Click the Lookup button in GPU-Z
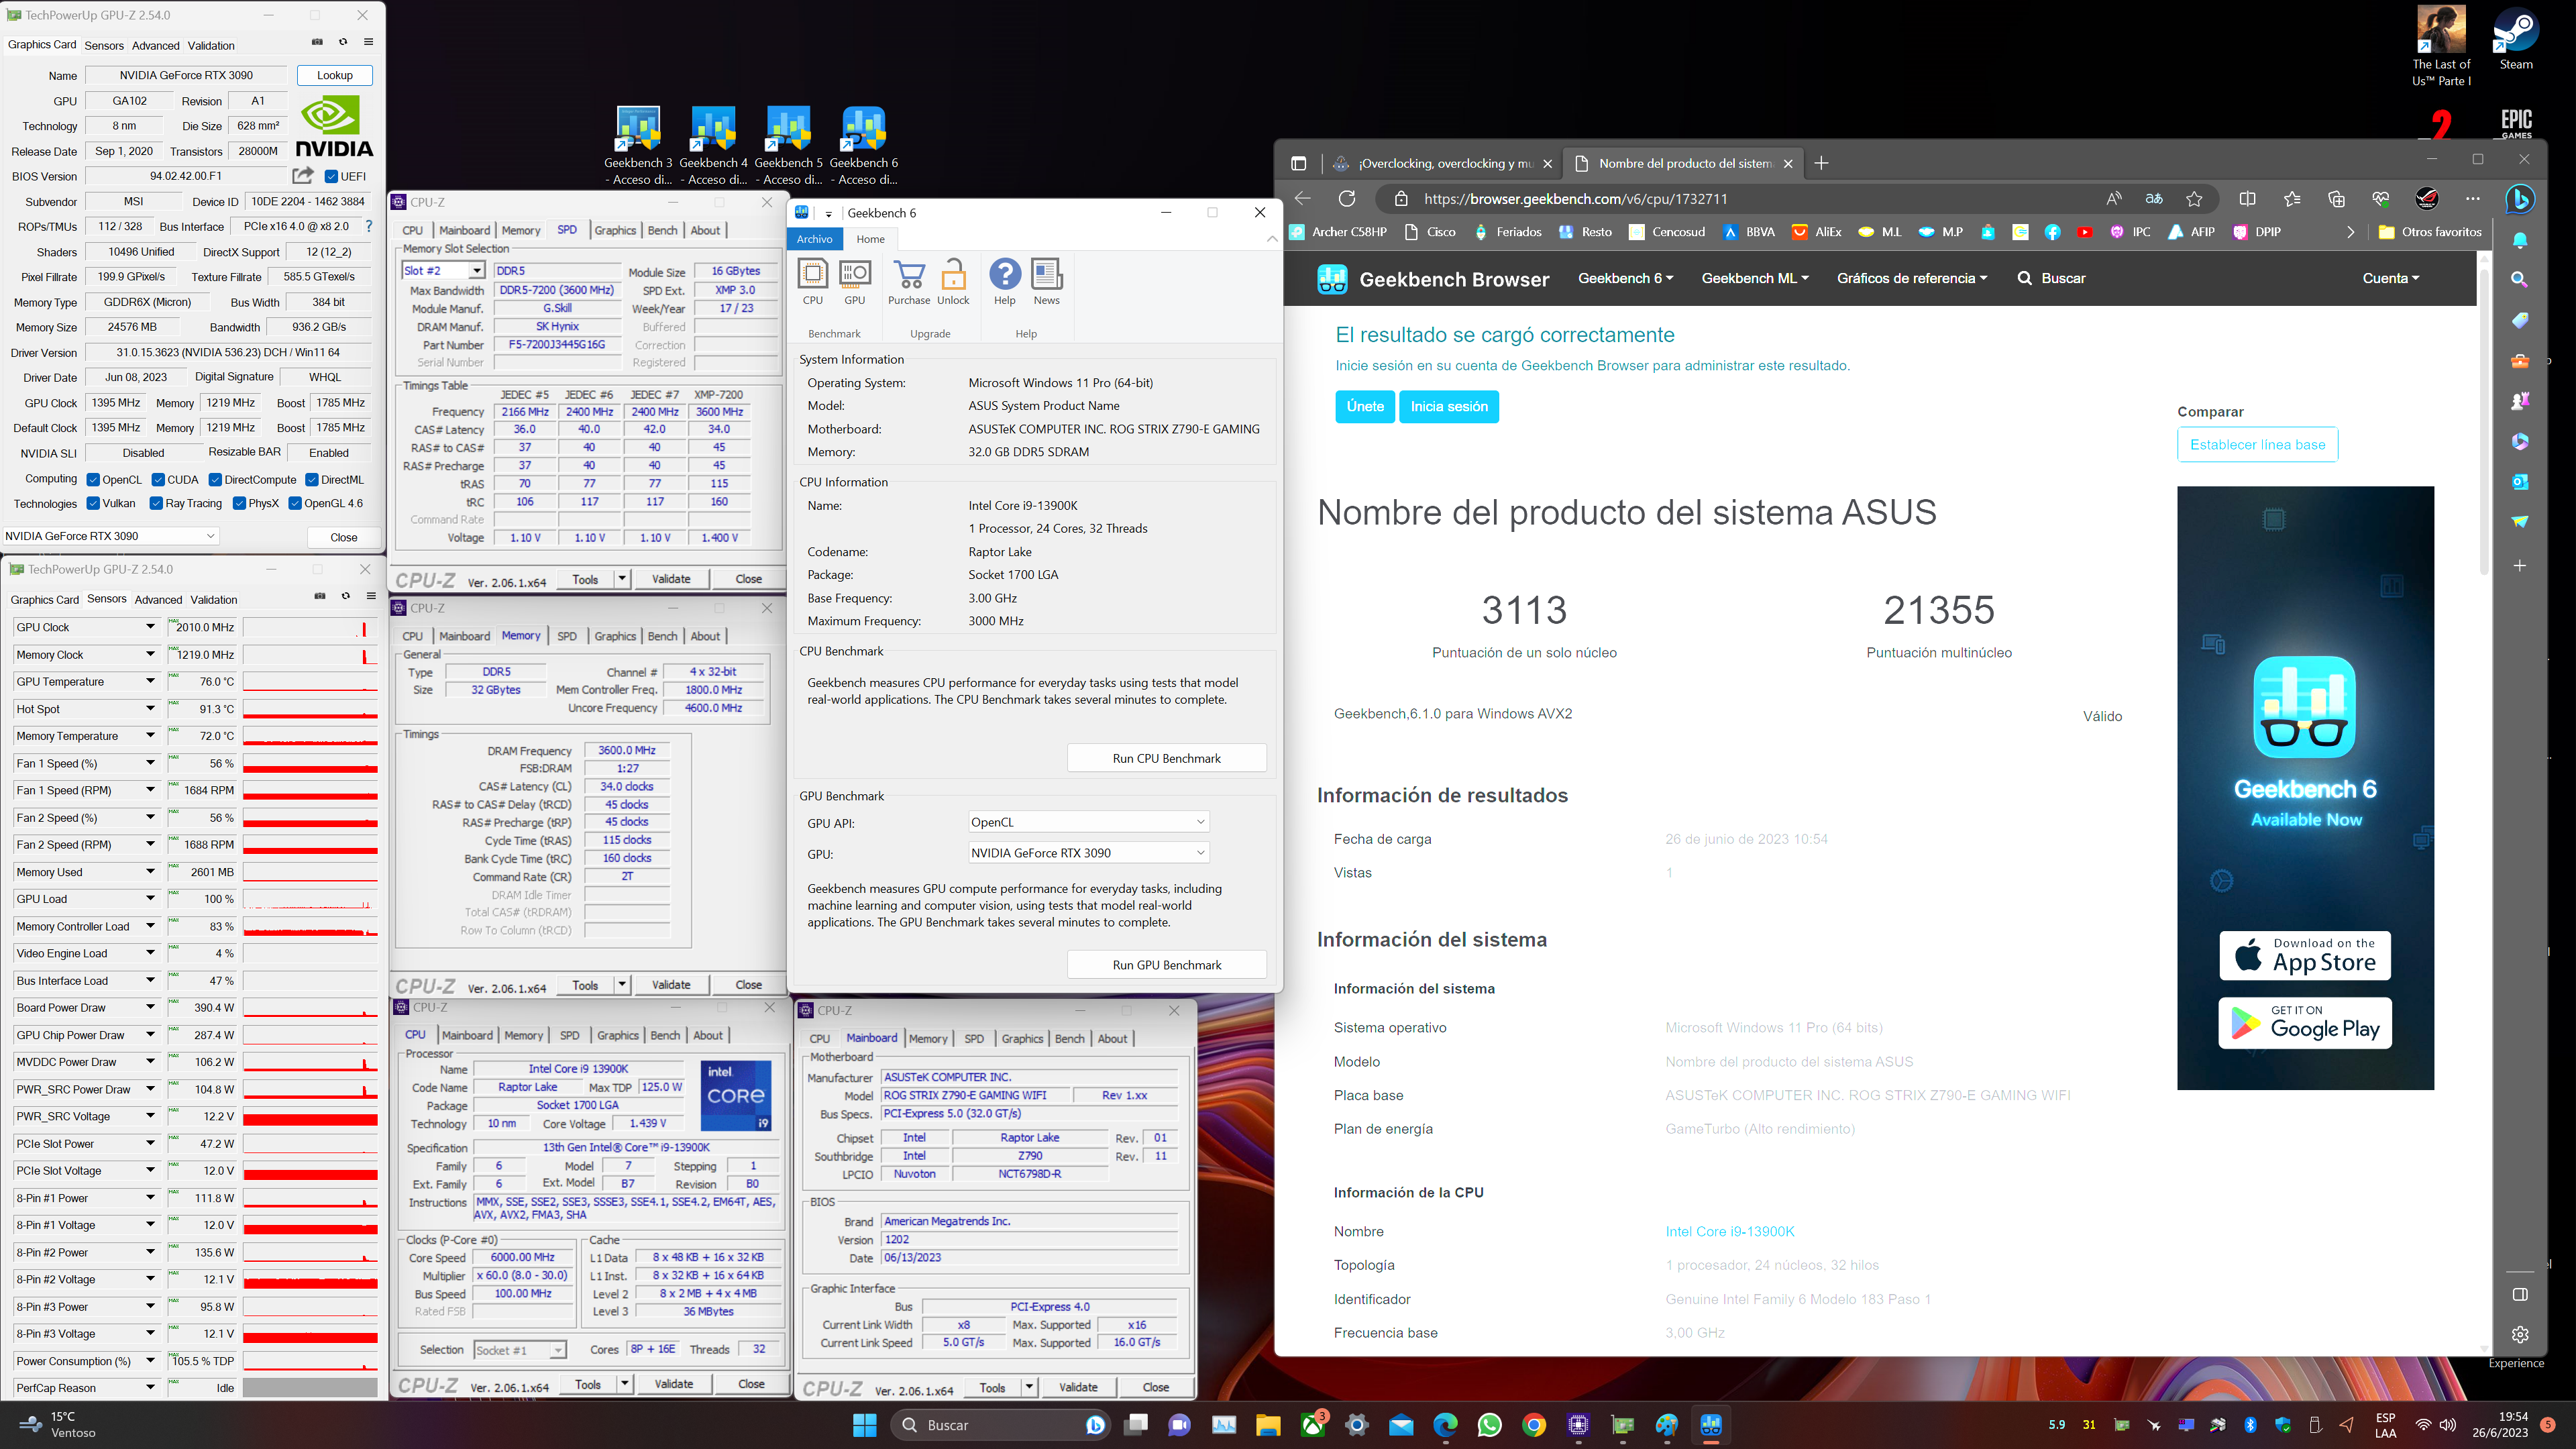Screen dimensions: 2576x1449 pos(335,75)
